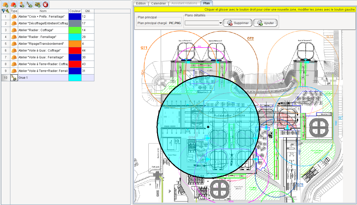357x205 pixels.
Task: Select the Plan tab
Action: click(x=207, y=3)
